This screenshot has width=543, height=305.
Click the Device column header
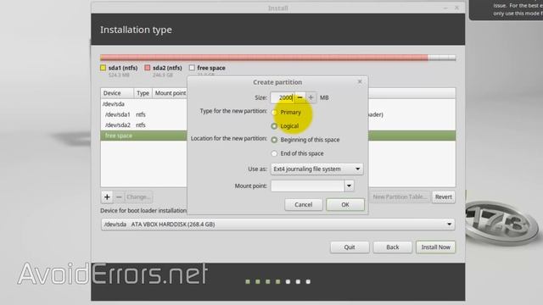click(x=117, y=93)
